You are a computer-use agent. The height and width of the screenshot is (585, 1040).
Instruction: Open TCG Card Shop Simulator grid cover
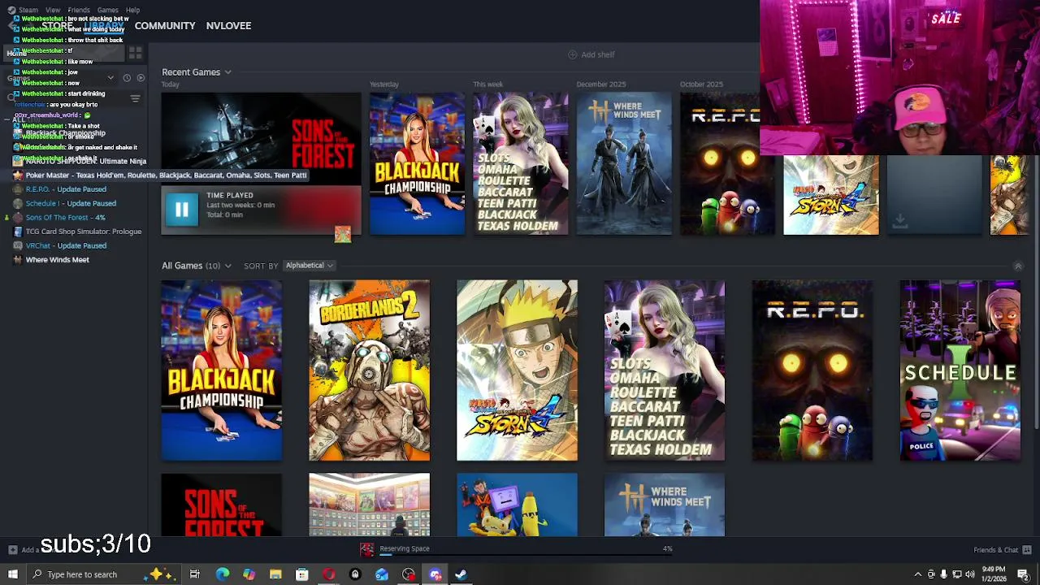click(369, 505)
